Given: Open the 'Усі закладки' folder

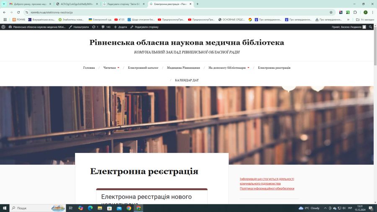Looking at the screenshot, I should [x=365, y=19].
